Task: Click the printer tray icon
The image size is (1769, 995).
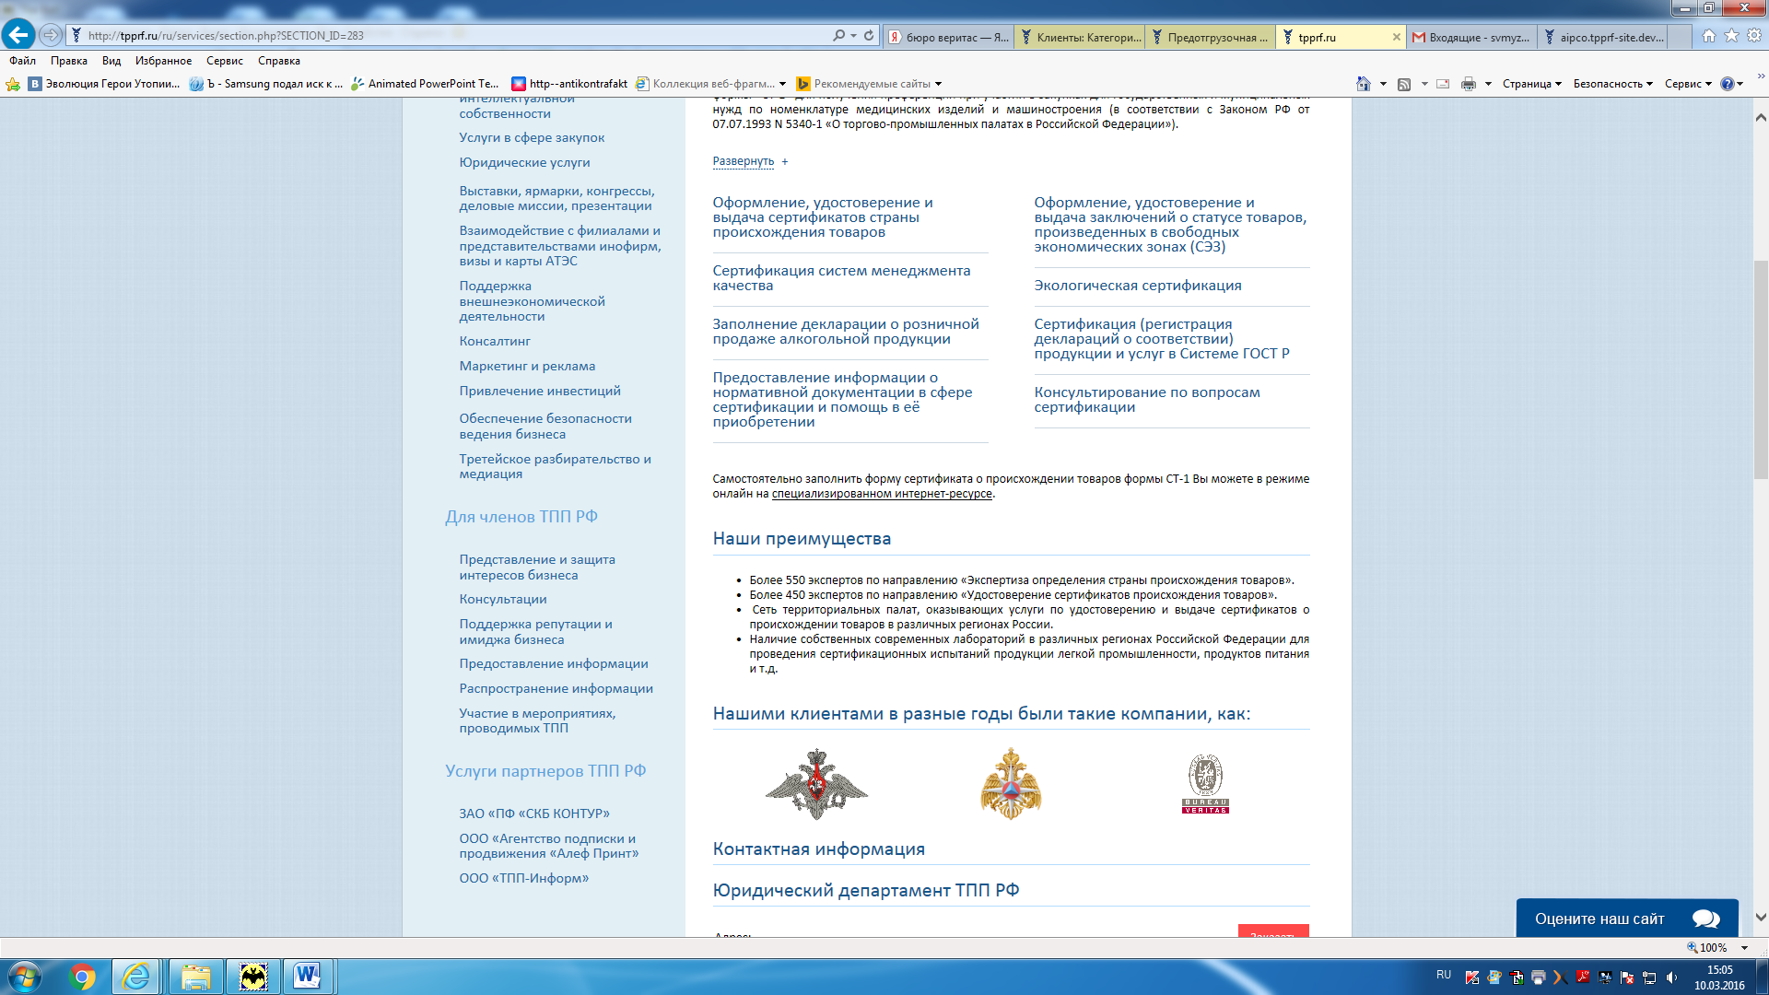Action: point(1539,977)
